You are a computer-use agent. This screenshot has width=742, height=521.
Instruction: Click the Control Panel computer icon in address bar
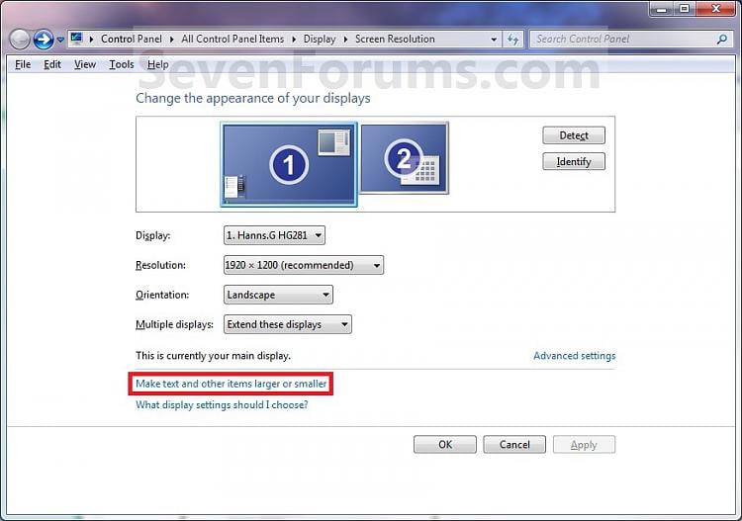pos(76,39)
